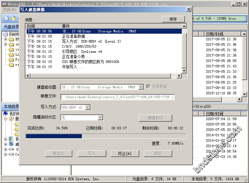249x183 pixels.
Task: Click message log scroll-down arrow
Action: 184,71
